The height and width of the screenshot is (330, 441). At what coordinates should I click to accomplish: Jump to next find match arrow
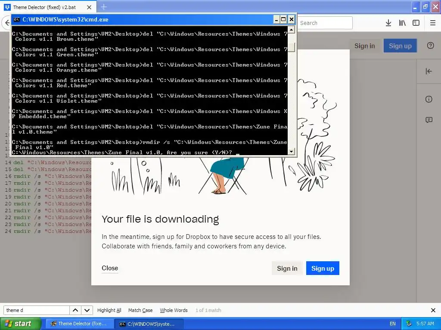point(87,310)
